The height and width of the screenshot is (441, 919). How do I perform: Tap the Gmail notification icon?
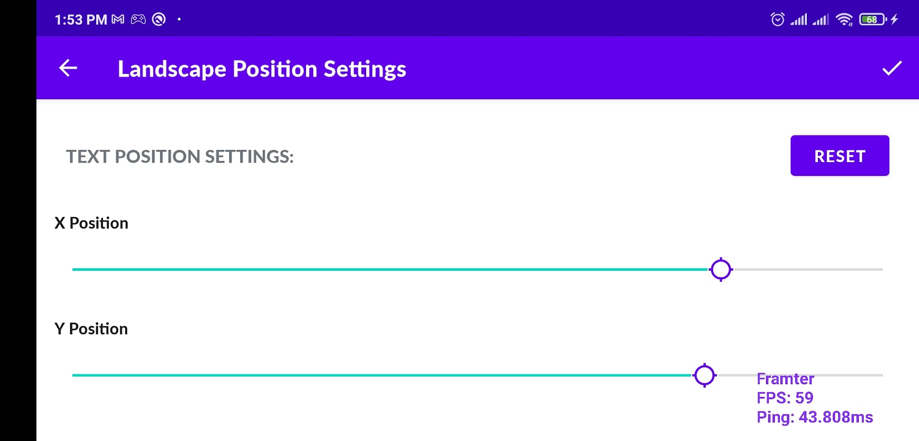point(118,20)
